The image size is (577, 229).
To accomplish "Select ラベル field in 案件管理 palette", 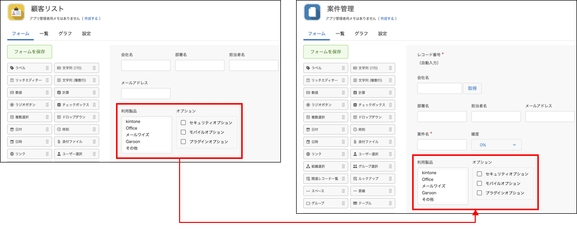I will pyautogui.click(x=325, y=68).
